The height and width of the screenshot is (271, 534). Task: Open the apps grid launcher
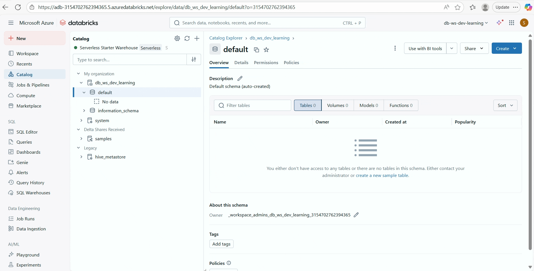512,23
